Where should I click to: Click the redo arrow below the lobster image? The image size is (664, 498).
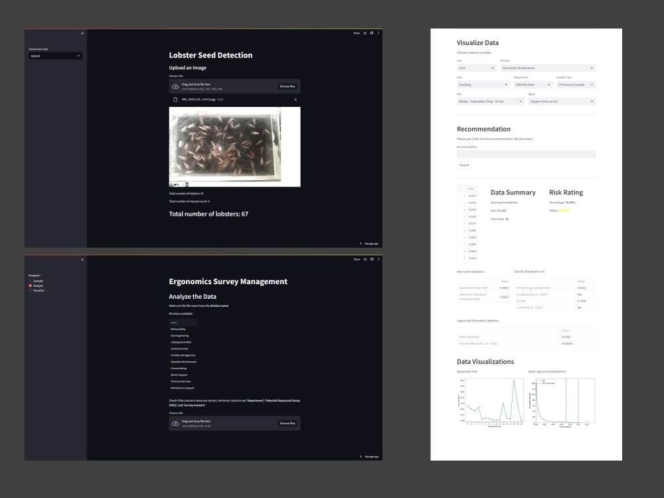pyautogui.click(x=182, y=185)
